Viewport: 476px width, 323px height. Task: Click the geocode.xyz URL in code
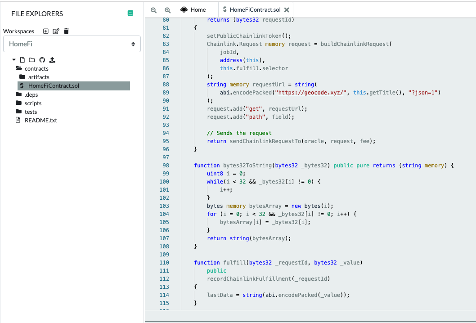(x=310, y=92)
